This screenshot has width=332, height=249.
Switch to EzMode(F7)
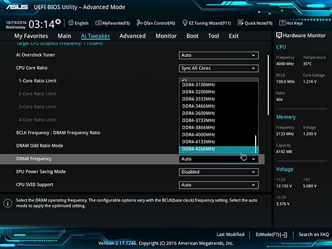(272, 235)
